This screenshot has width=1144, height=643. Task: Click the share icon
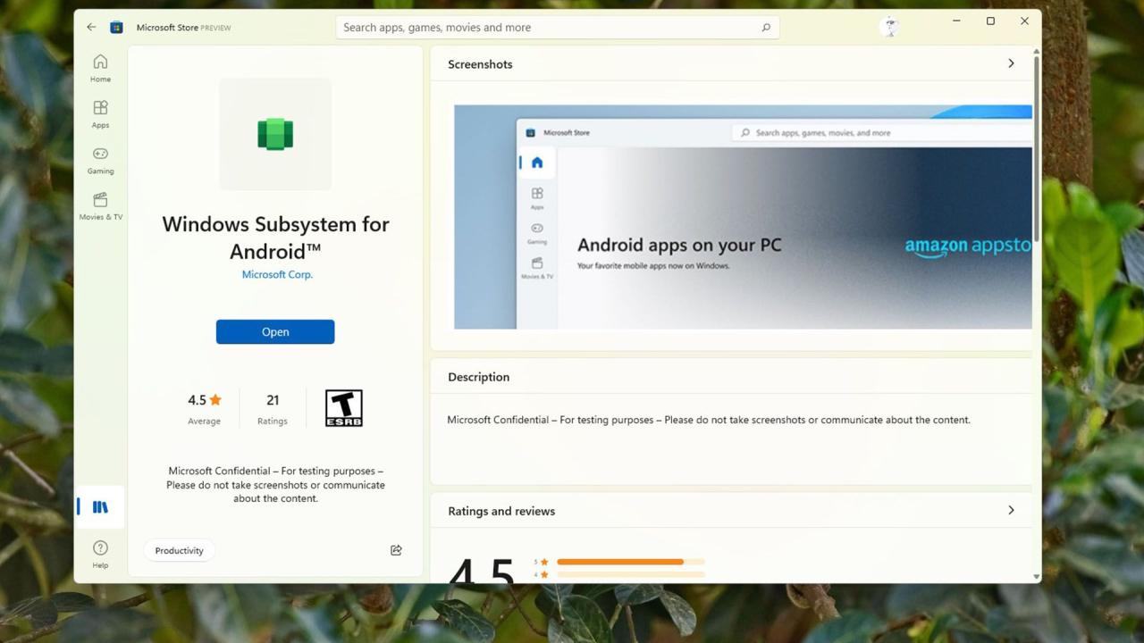396,550
